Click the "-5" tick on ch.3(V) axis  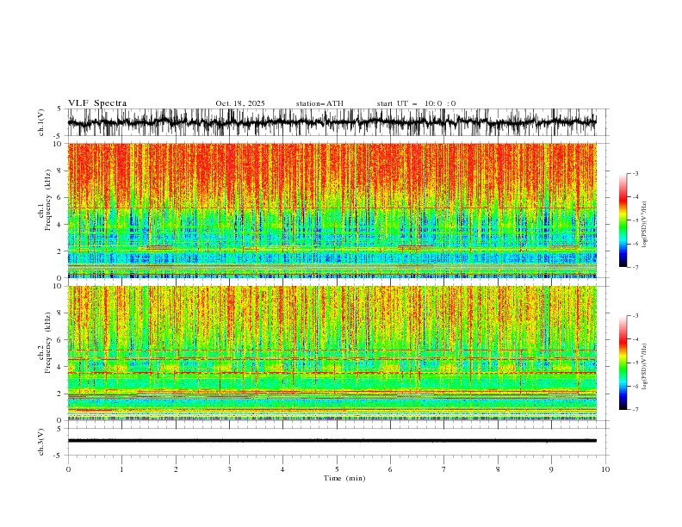pyautogui.click(x=58, y=456)
